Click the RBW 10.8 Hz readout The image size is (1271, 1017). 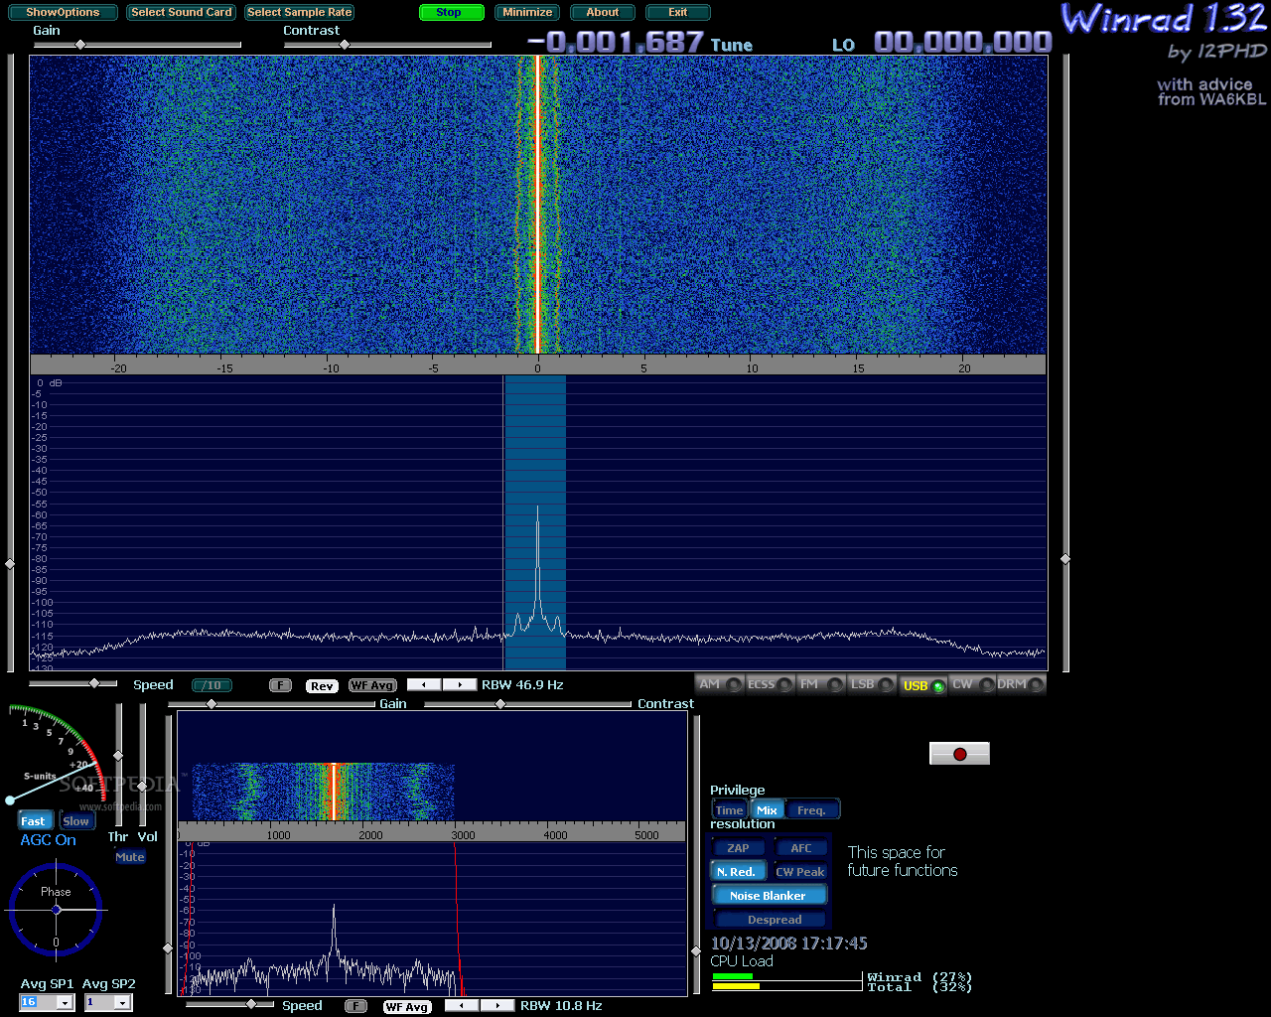coord(561,1006)
